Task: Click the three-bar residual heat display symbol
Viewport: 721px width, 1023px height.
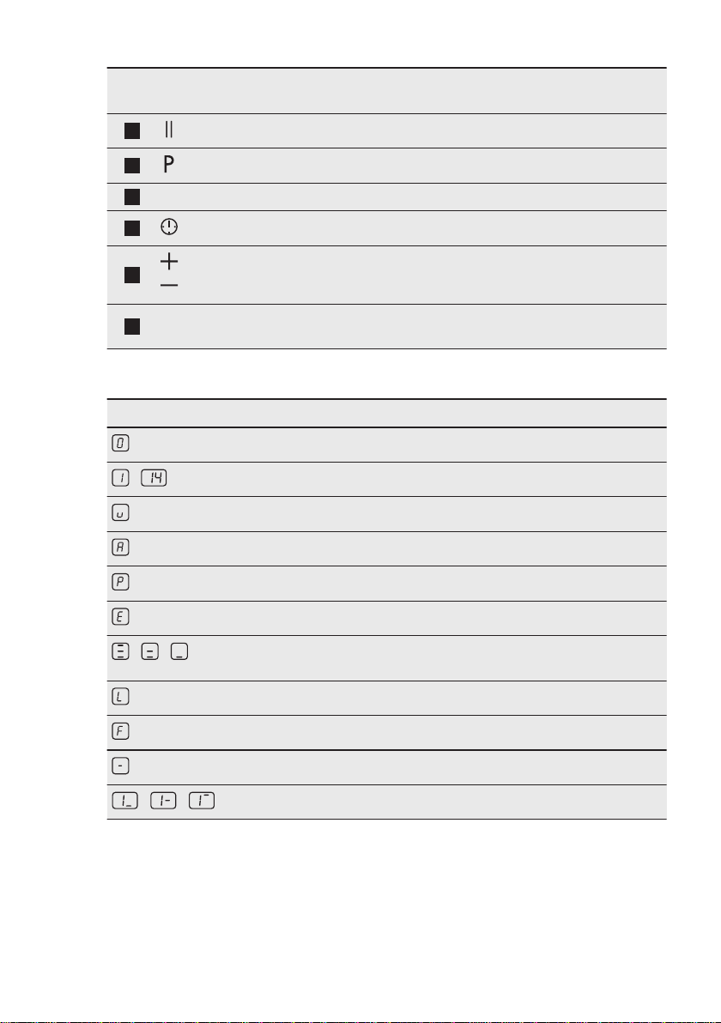Action: (x=121, y=651)
